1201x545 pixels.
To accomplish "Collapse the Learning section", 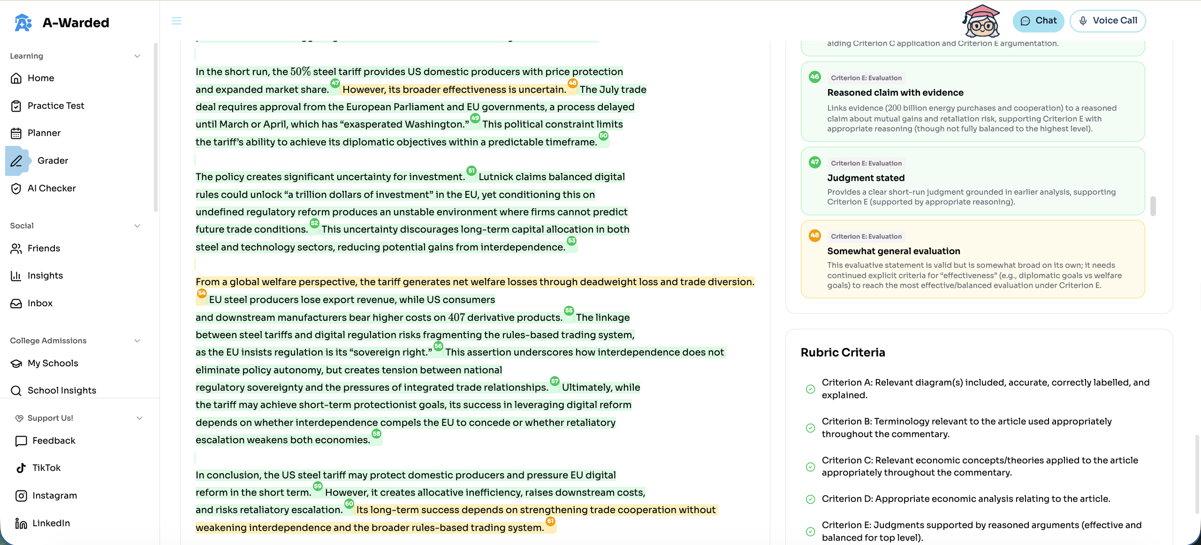I will pyautogui.click(x=137, y=56).
